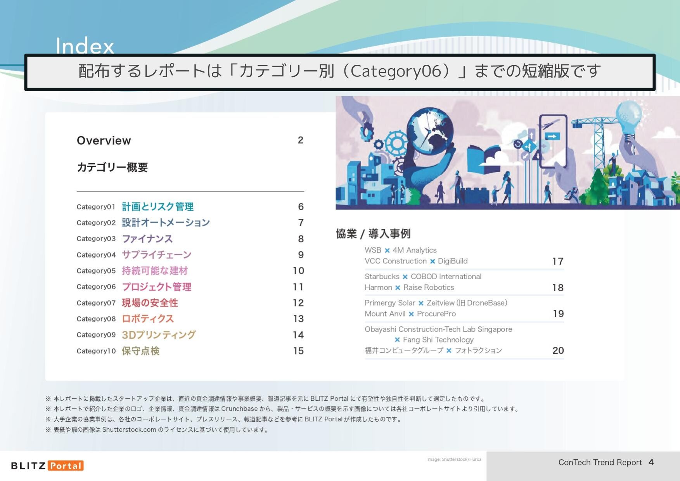This screenshot has height=481, width=680.
Task: Click the カテゴリー概要 heading
Action: 112,168
